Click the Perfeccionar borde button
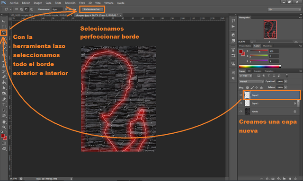Image resolution: width=303 pixels, height=181 pixels. coord(92,9)
